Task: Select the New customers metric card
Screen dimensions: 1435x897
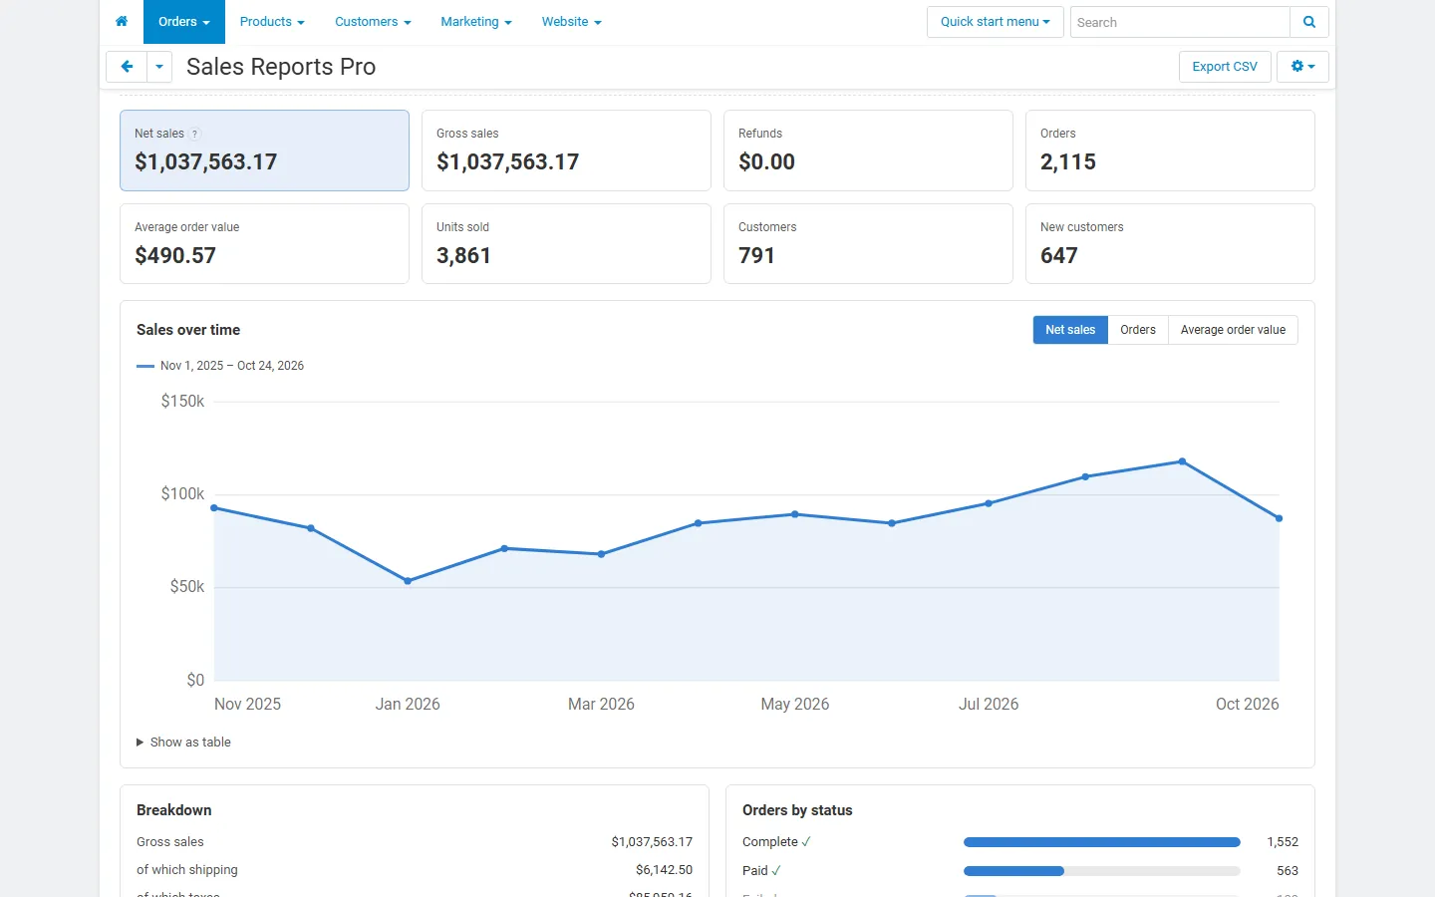Action: pos(1170,244)
